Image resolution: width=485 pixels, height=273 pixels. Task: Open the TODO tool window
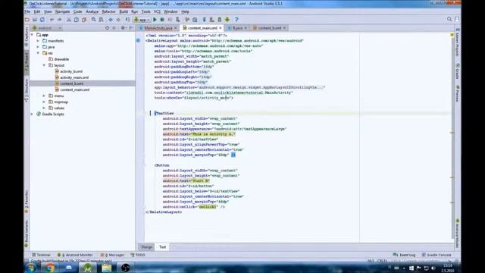coord(138,255)
